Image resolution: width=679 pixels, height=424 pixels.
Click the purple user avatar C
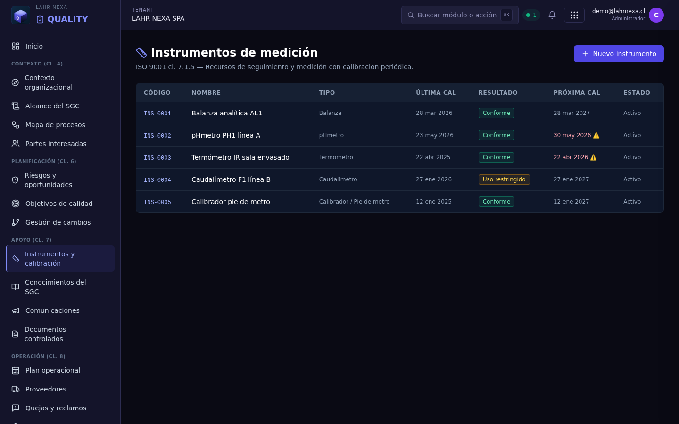coord(656,15)
